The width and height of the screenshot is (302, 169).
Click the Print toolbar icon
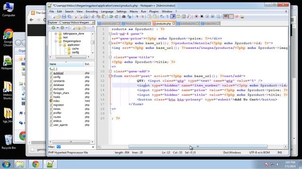pyautogui.click(x=85, y=17)
